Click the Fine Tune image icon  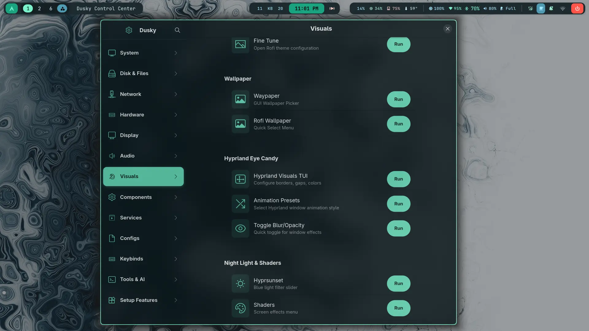pos(241,45)
